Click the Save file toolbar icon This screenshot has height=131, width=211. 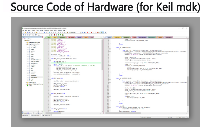[28, 33]
